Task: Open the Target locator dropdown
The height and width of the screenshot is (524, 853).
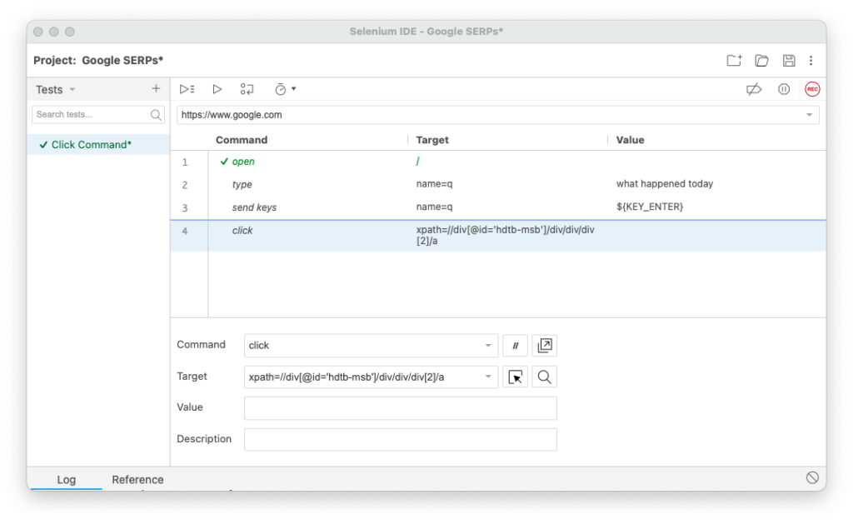Action: [x=488, y=377]
